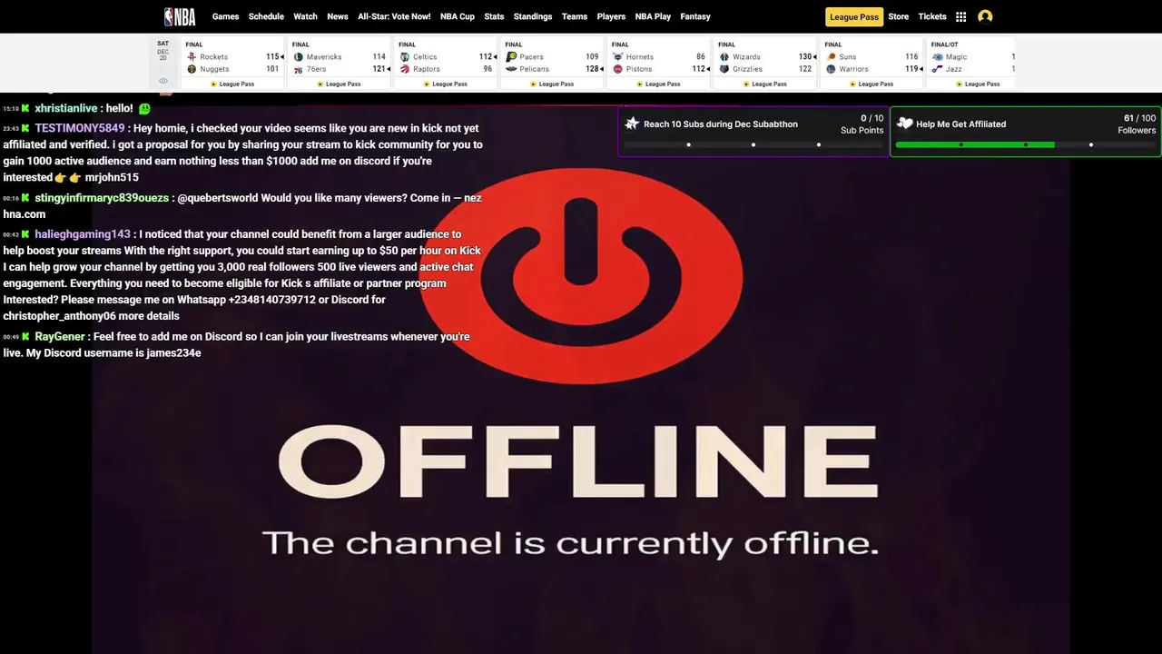This screenshot has height=654, width=1162.
Task: Click the Warriors team logo
Action: coord(831,69)
